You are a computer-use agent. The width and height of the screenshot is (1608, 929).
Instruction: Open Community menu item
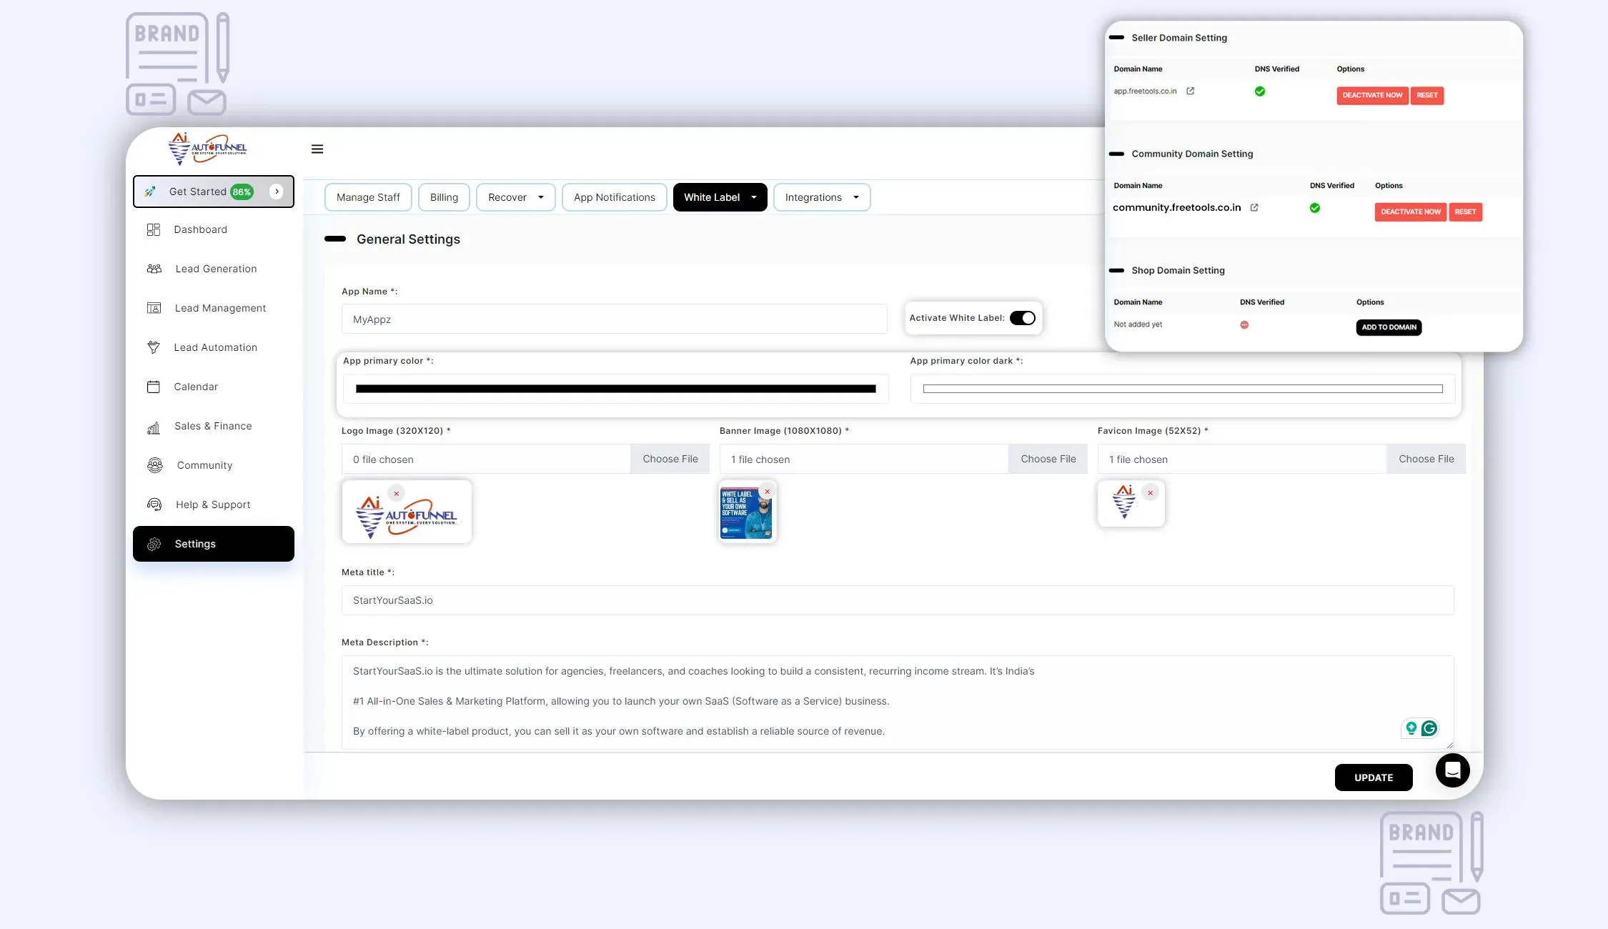213,465
